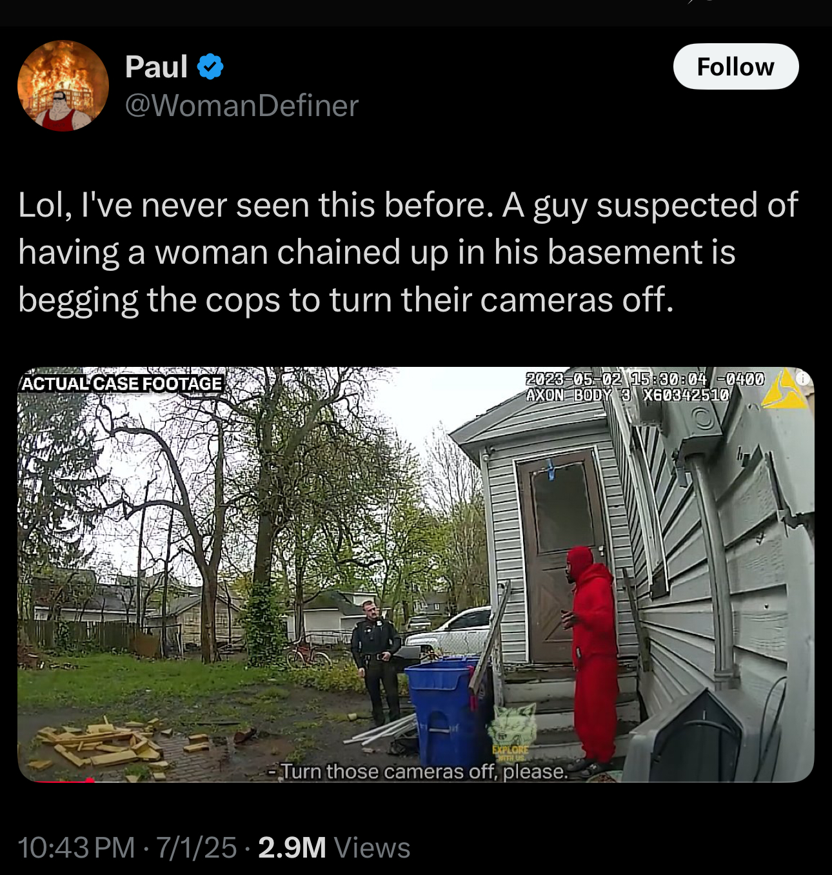Image resolution: width=832 pixels, height=875 pixels.
Task: Click the ACTUAL CASE FOOTAGE label
Action: pyautogui.click(x=122, y=384)
